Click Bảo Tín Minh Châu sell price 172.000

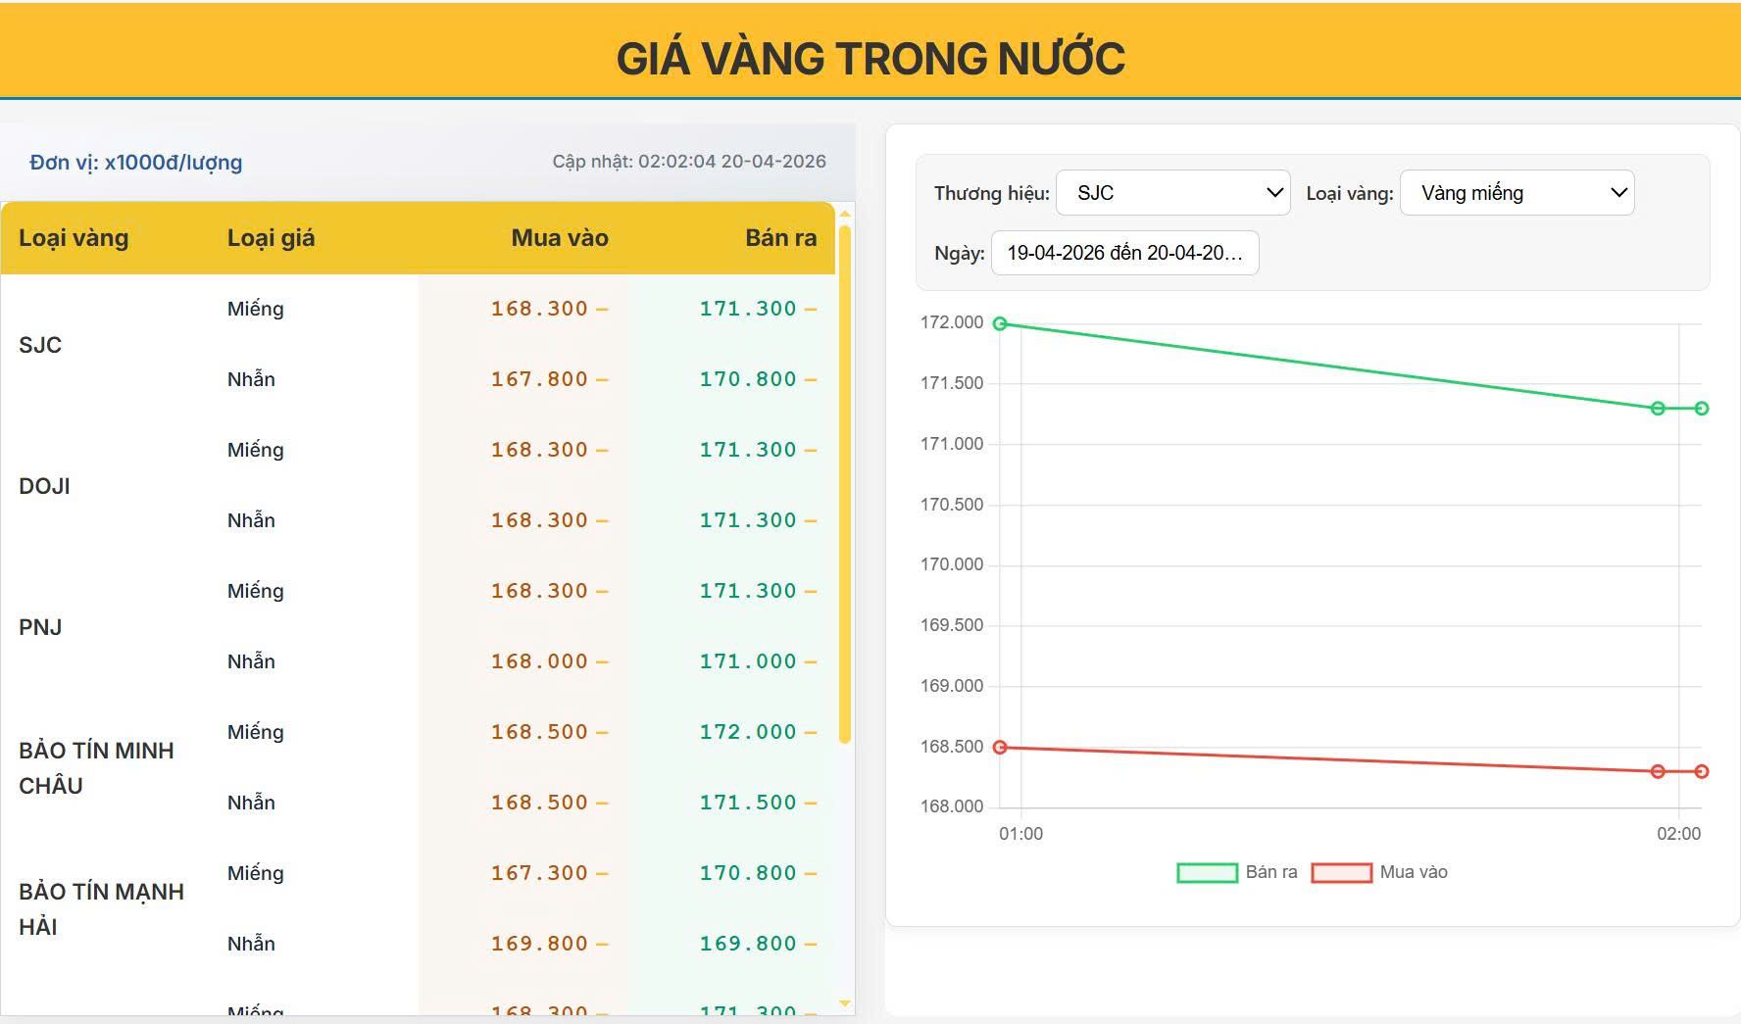click(x=748, y=732)
